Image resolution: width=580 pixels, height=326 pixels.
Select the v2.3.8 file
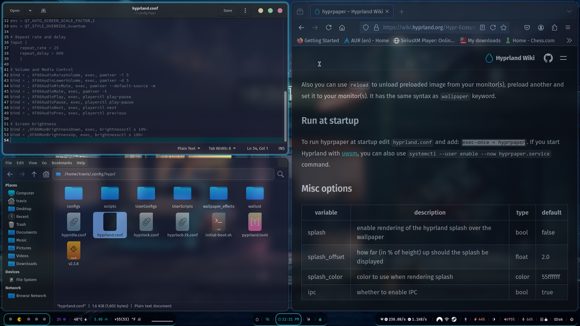73,254
